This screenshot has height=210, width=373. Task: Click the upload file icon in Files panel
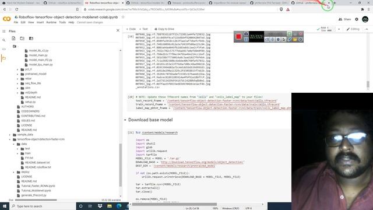tap(13, 38)
